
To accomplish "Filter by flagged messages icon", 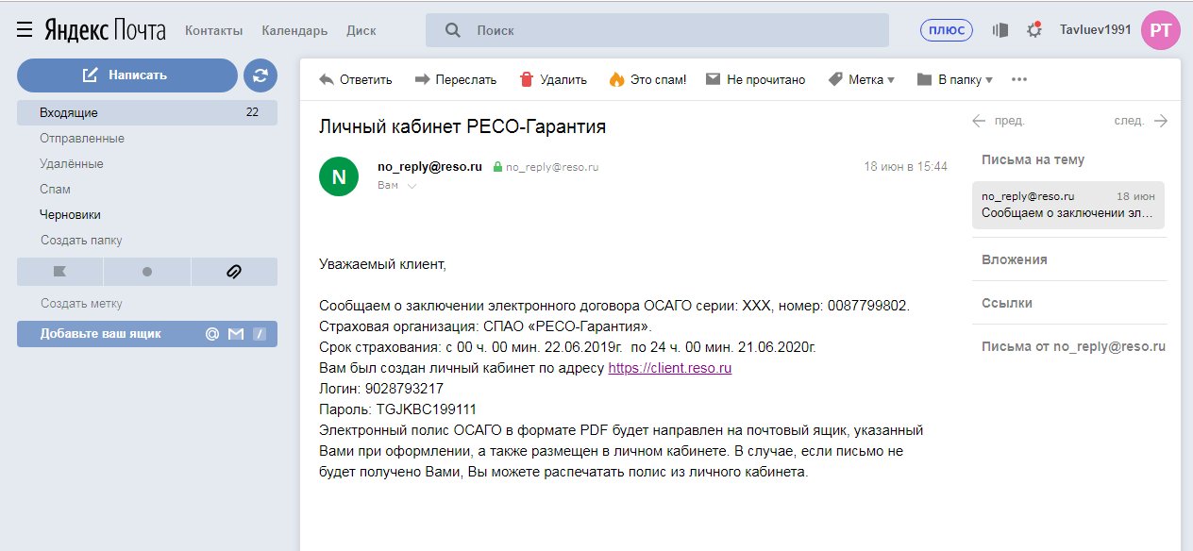I will [59, 272].
